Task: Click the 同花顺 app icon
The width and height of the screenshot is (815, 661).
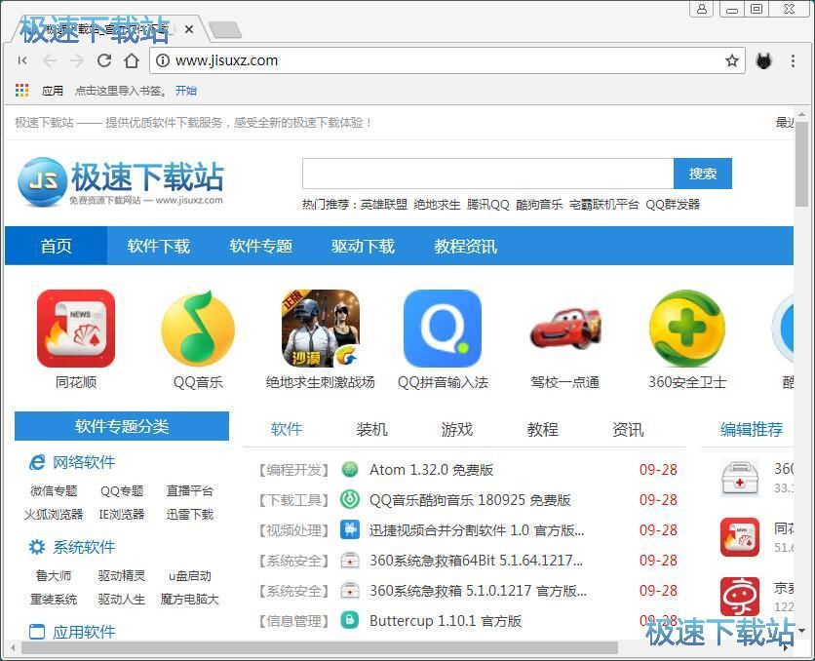Action: click(x=76, y=329)
